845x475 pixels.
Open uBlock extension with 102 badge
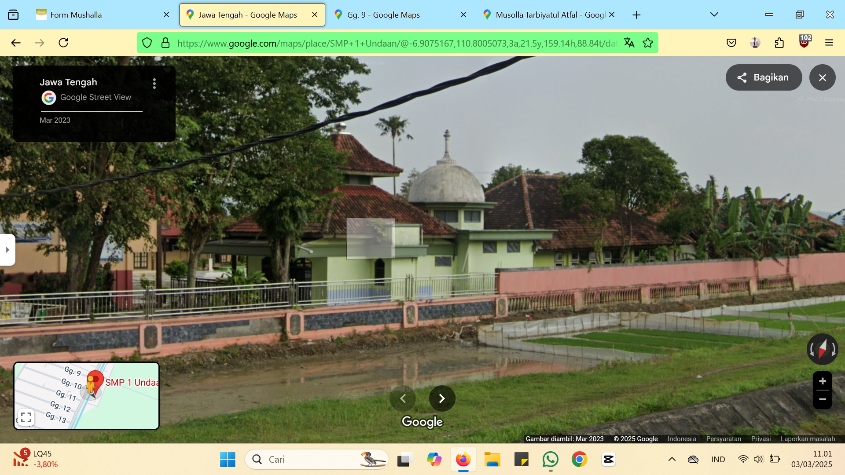pyautogui.click(x=805, y=42)
